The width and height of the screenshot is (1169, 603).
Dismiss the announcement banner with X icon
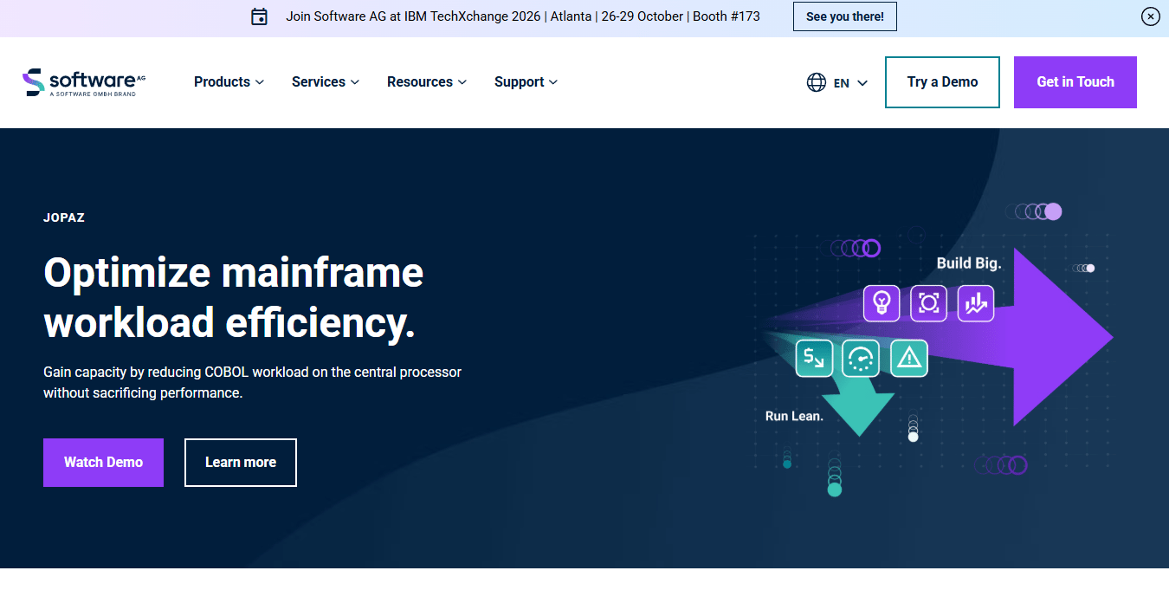[x=1150, y=16]
